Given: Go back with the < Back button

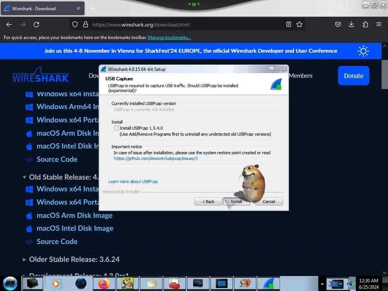Looking at the screenshot, I should click(208, 202).
